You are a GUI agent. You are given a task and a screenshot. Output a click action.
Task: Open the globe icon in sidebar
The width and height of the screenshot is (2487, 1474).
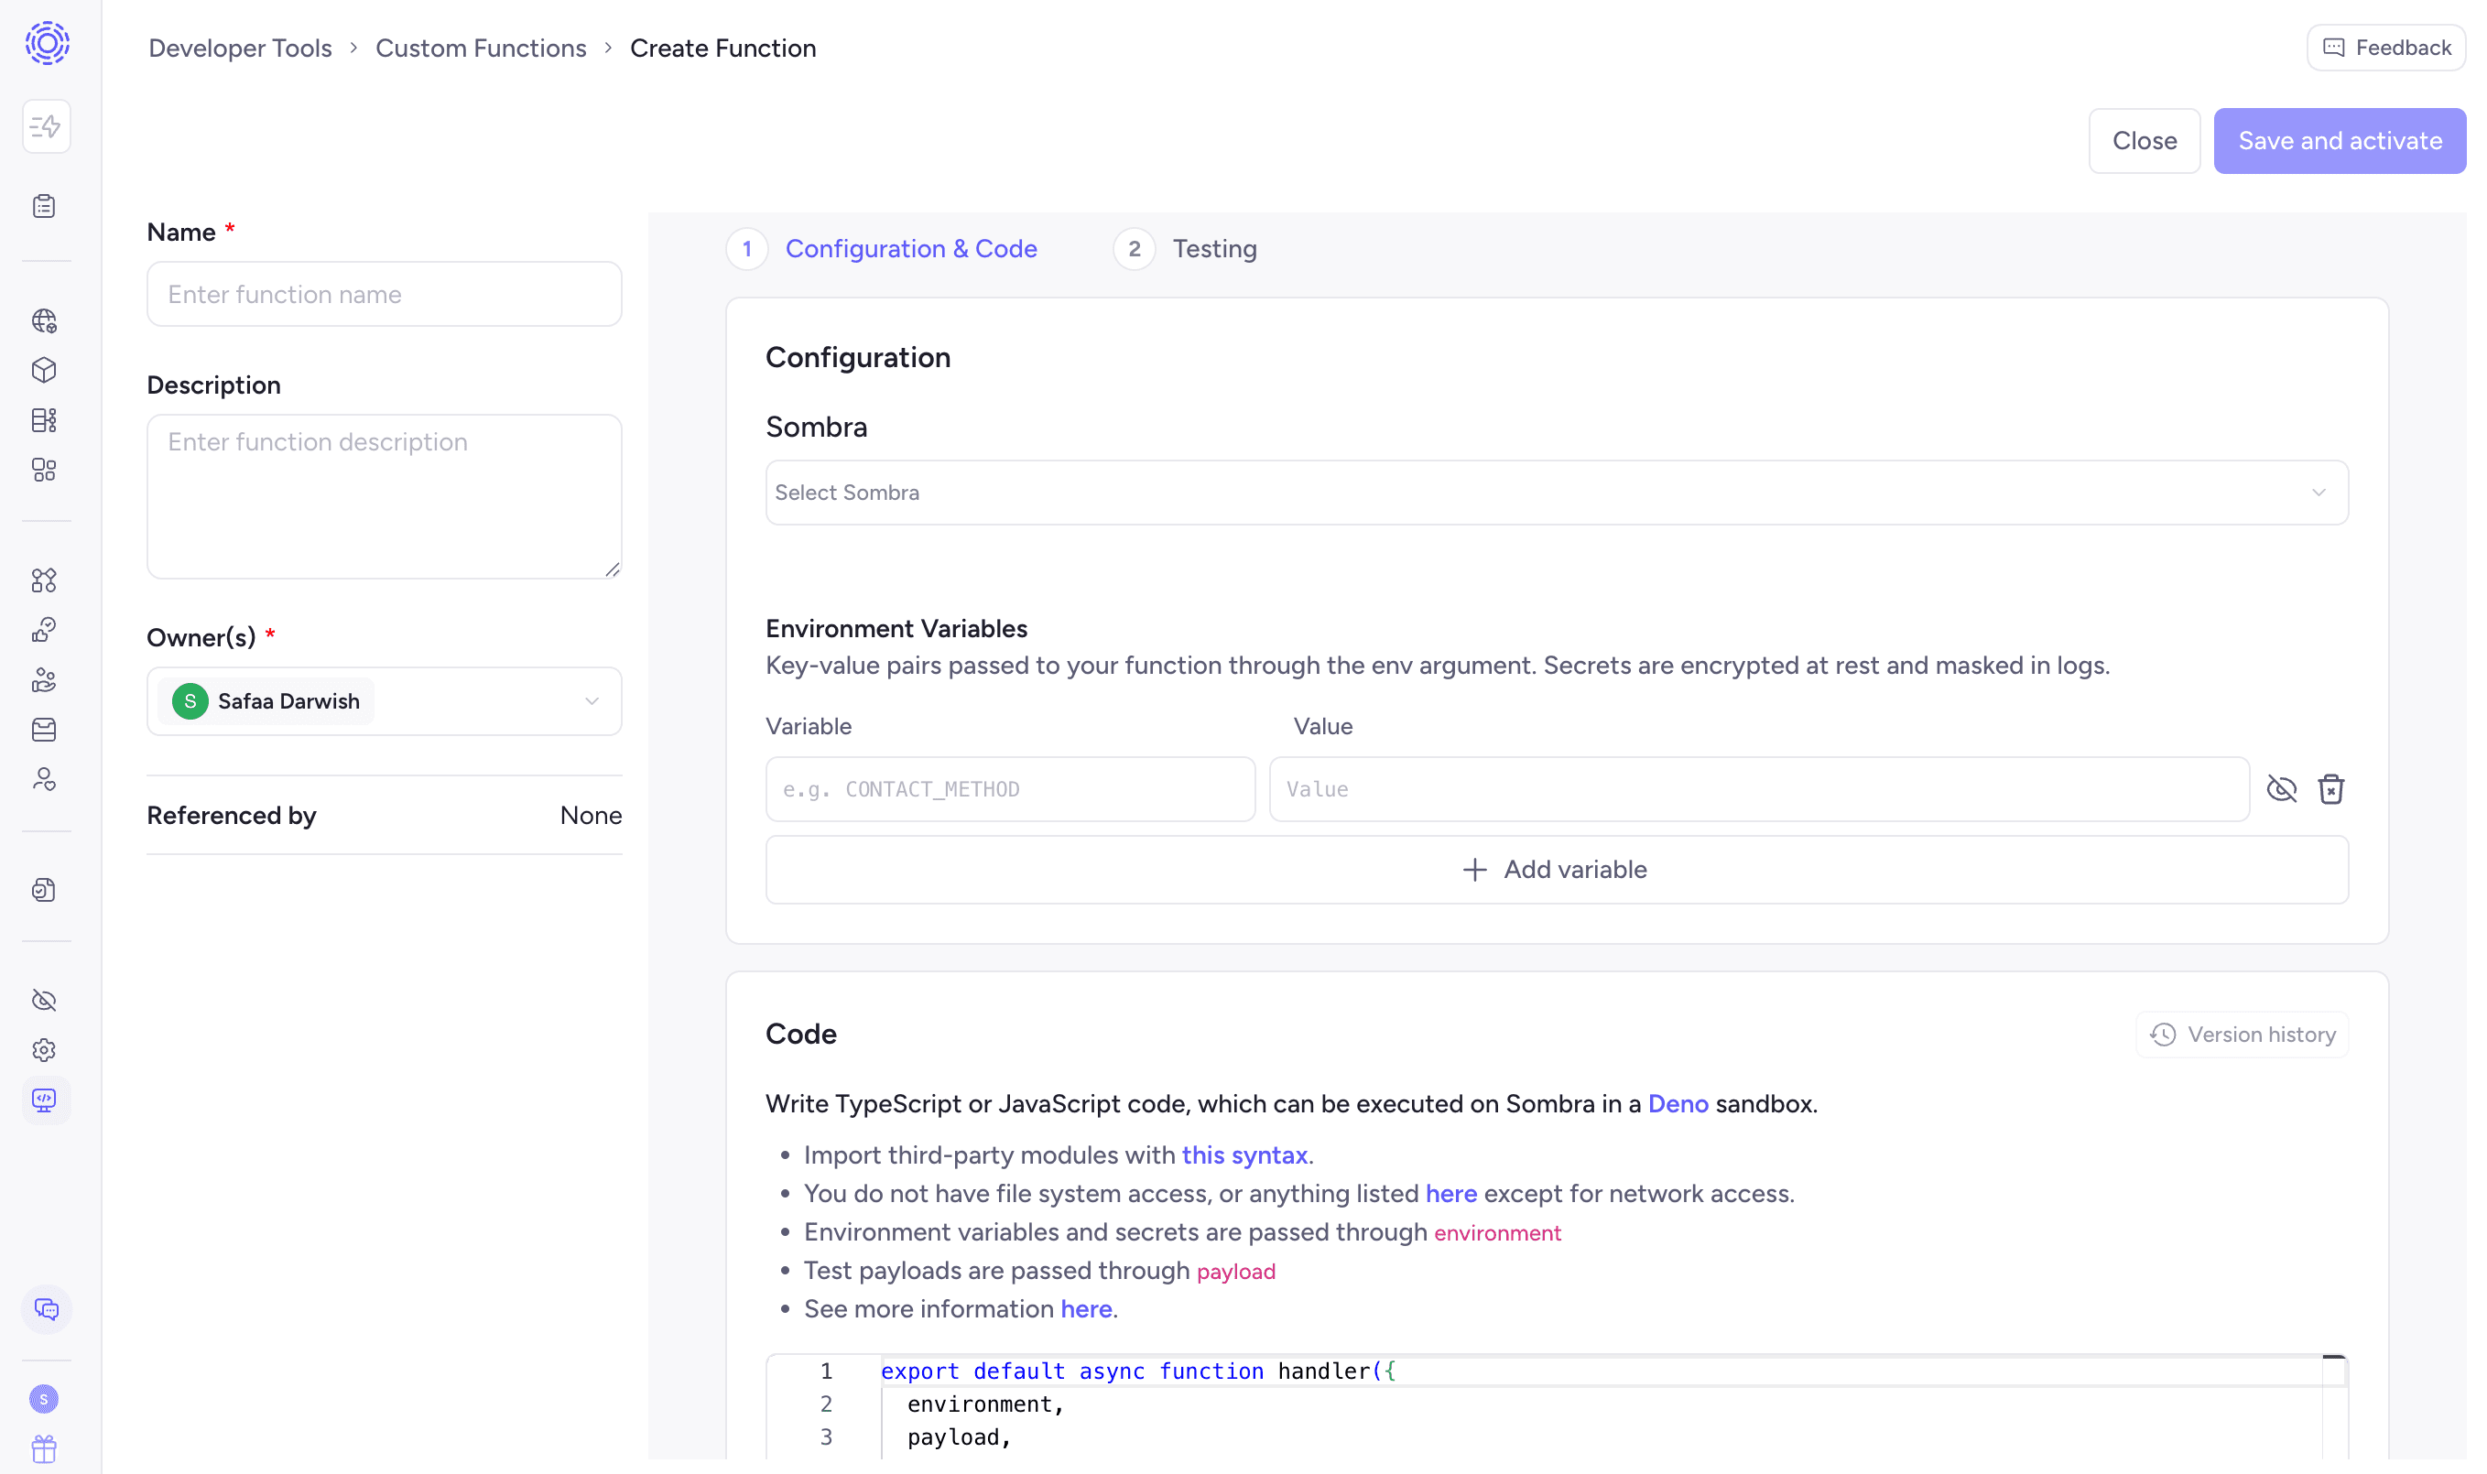(45, 320)
